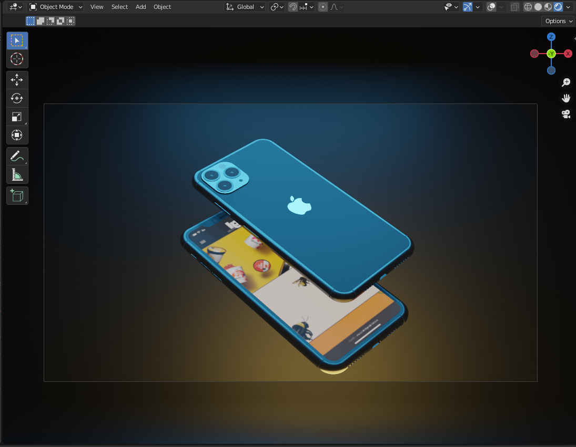Toggle snapping magnet
Viewport: 576px width, 447px height.
[x=293, y=7]
